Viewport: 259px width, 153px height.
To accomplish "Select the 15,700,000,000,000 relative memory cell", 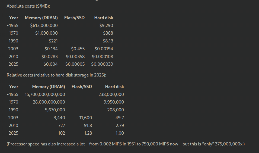I will click(45, 95).
